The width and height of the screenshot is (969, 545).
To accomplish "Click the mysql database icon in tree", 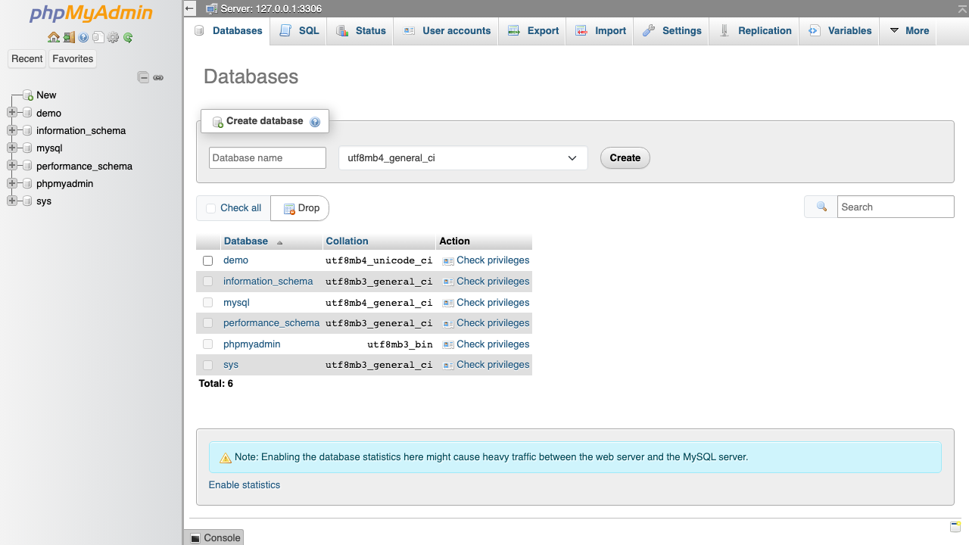I will click(x=27, y=148).
